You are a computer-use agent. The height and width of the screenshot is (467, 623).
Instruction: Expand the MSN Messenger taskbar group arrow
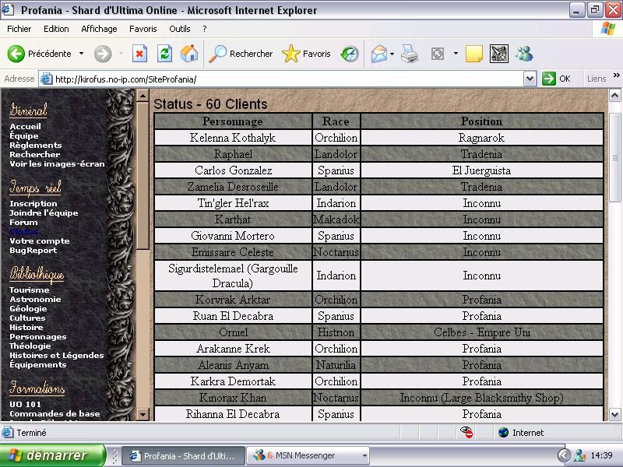[364, 455]
